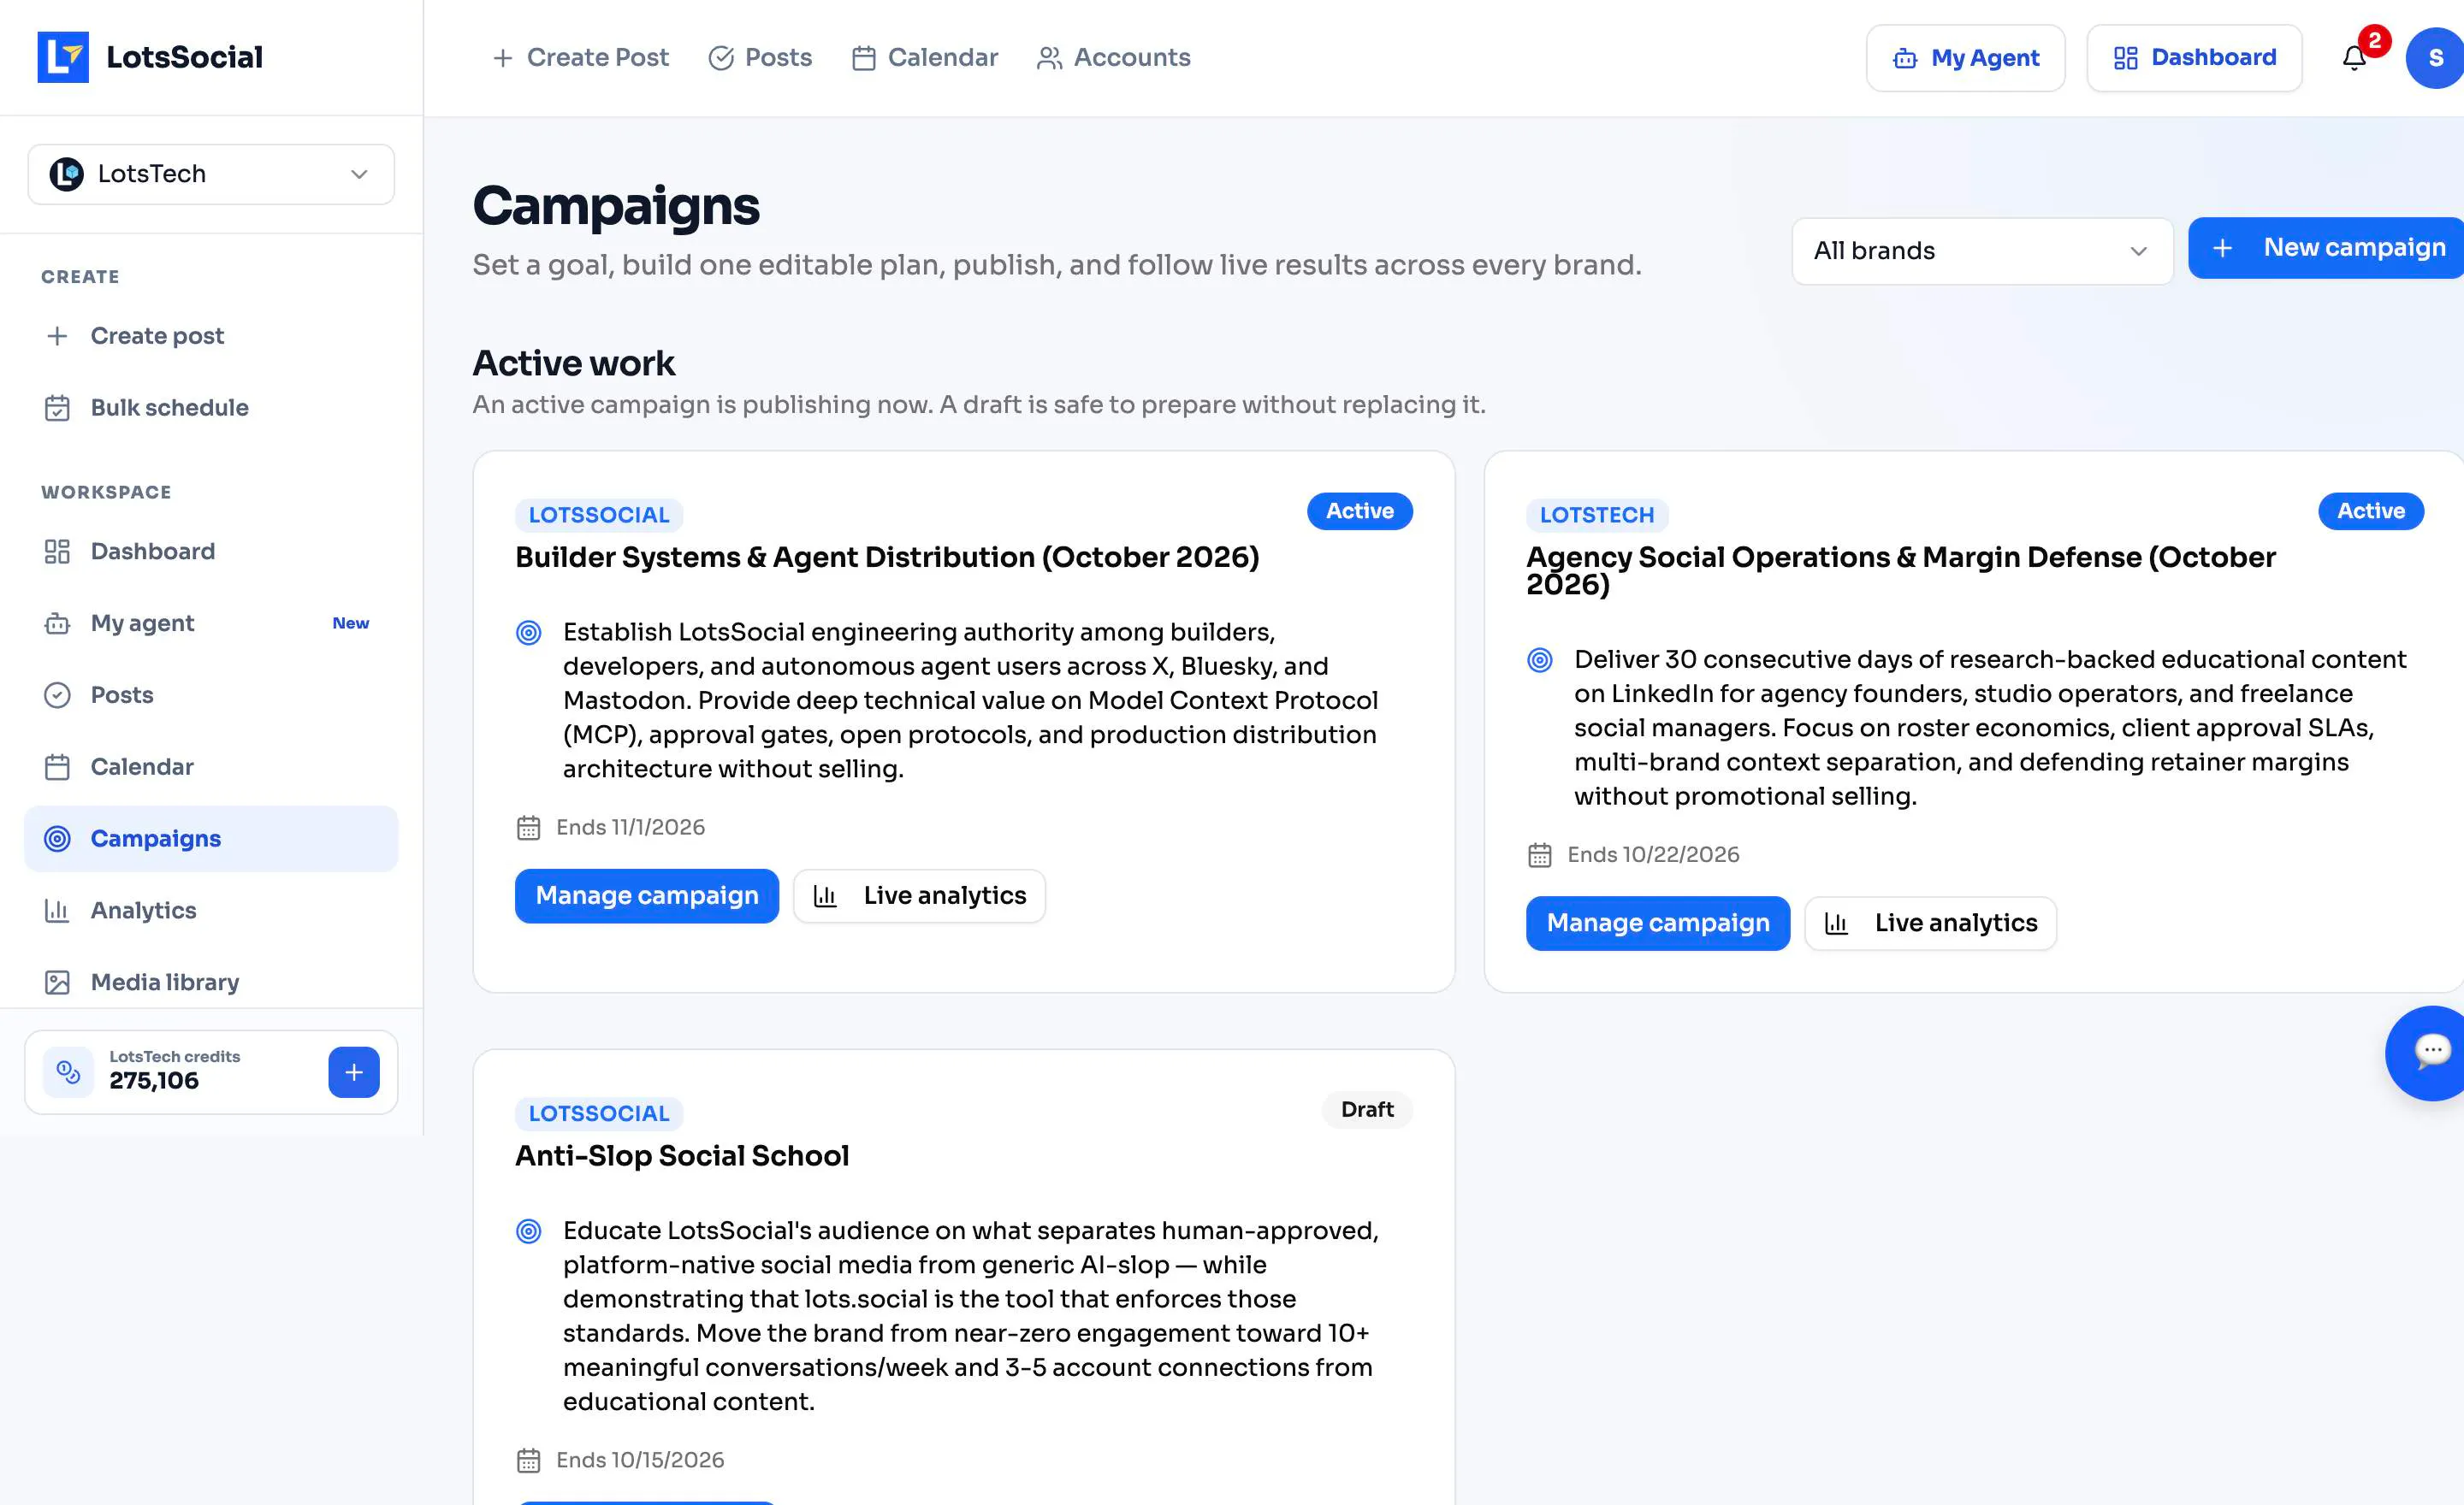Click the plus icon on New campaign
Viewport: 2464px width, 1505px height.
click(2222, 248)
